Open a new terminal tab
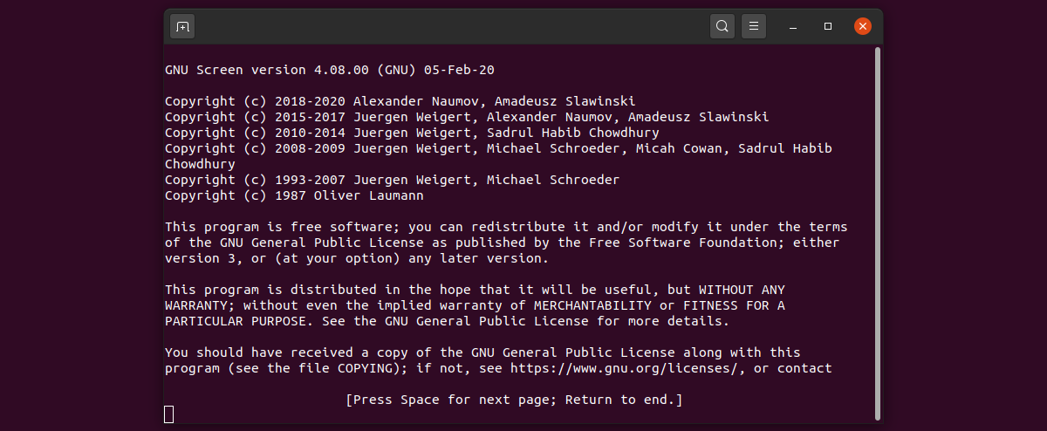Viewport: 1047px width, 431px height. [182, 26]
